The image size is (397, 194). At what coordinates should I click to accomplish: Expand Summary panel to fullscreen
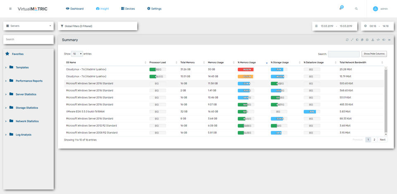click(x=352, y=40)
